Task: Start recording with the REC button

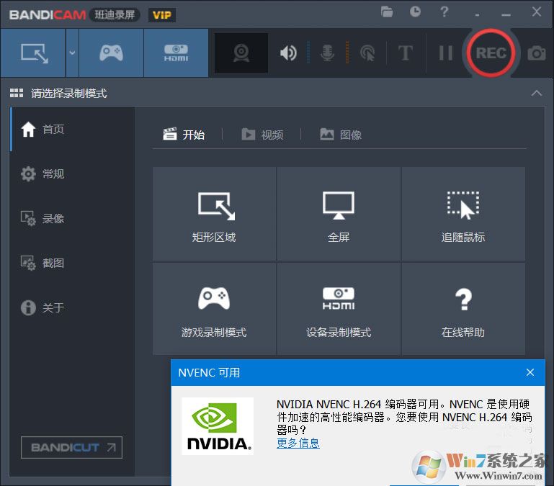Action: pos(491,53)
